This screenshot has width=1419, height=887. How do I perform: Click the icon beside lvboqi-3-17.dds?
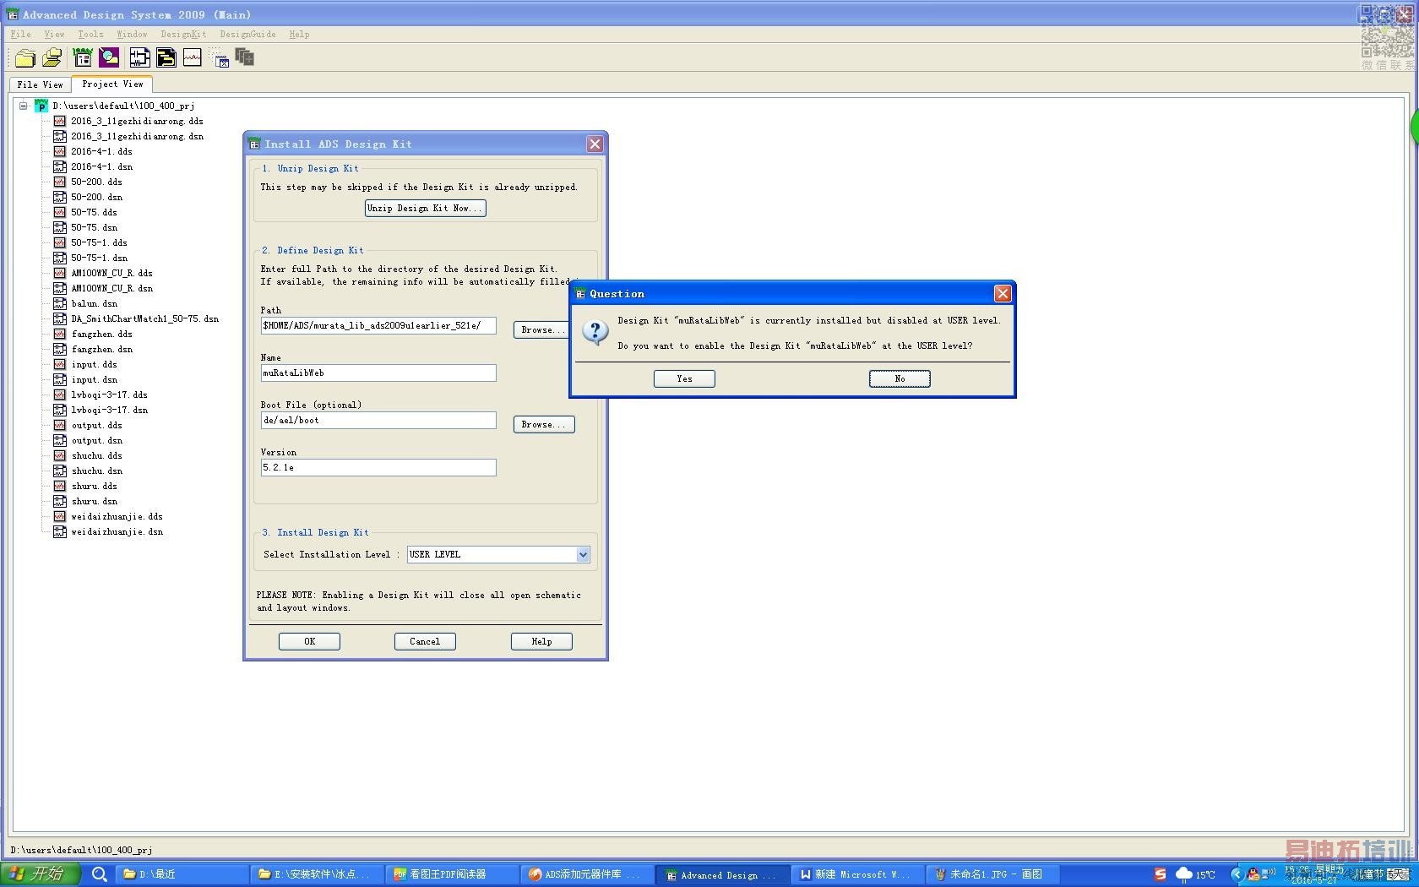click(59, 395)
